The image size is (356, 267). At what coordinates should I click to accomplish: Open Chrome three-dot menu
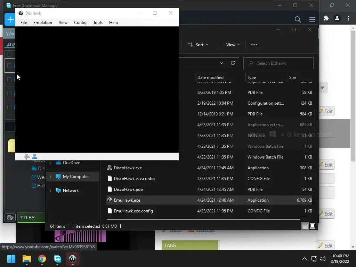pyautogui.click(x=348, y=18)
